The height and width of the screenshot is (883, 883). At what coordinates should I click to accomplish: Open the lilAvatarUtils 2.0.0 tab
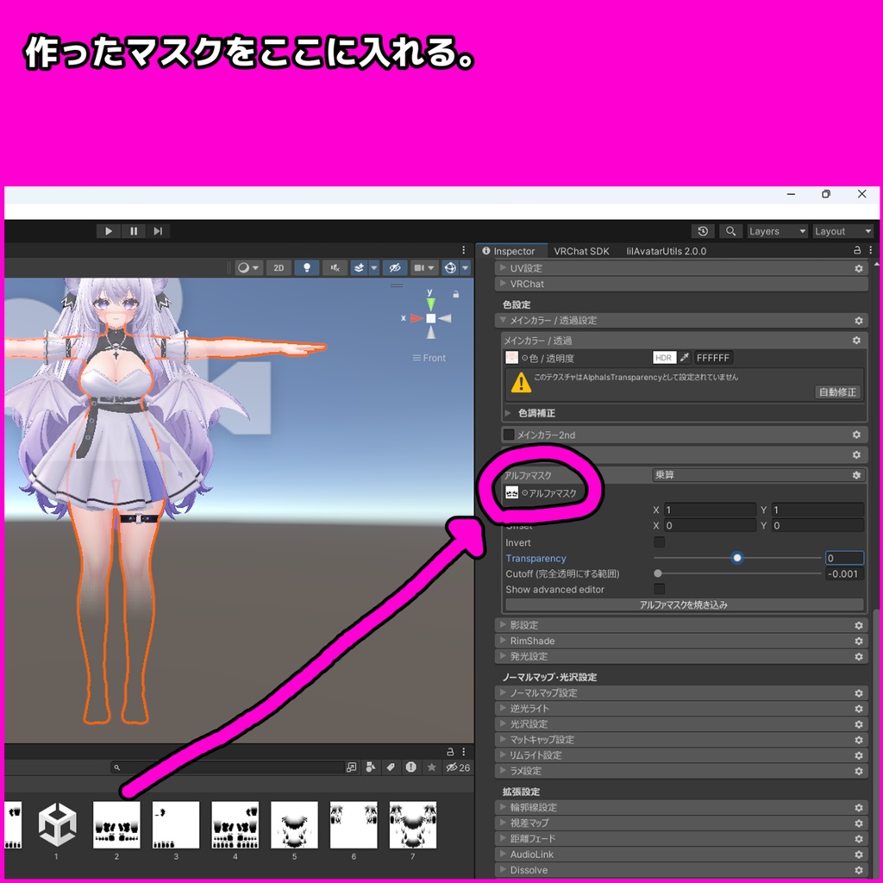[x=667, y=251]
